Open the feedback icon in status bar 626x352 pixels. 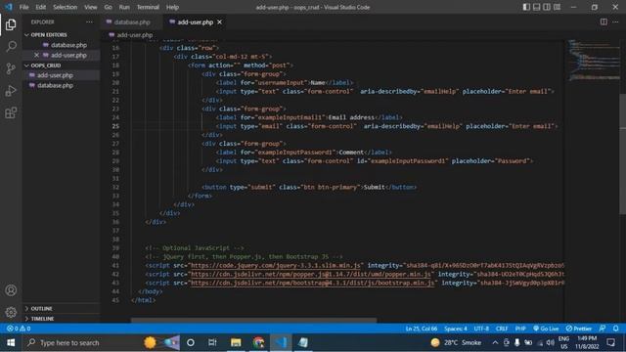[x=603, y=329]
